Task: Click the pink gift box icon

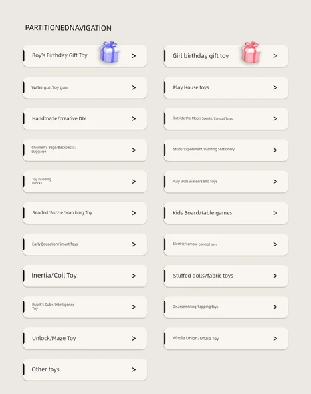Action: [251, 52]
